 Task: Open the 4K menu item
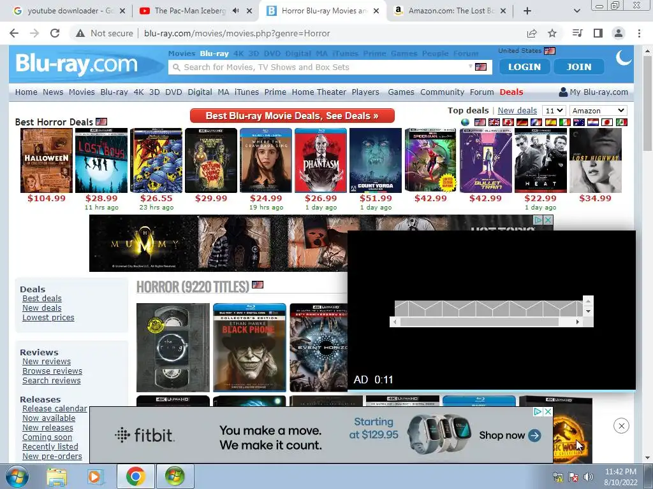[x=138, y=92]
